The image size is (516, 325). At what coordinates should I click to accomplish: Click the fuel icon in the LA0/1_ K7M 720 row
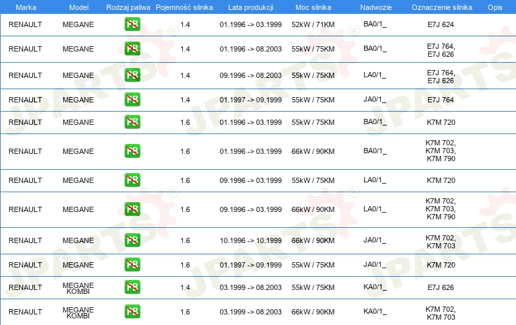[x=132, y=180]
